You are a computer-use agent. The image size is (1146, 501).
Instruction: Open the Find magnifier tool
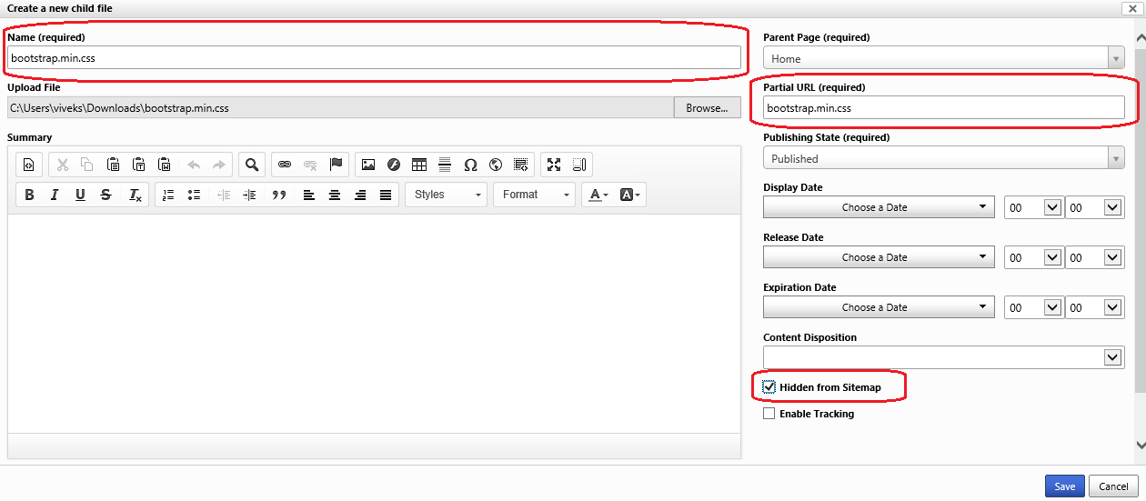[252, 165]
